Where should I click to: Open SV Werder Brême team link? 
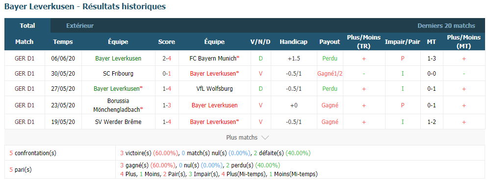point(118,122)
